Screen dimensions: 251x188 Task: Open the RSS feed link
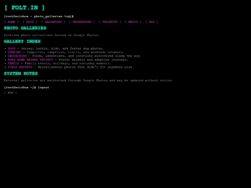(x=152, y=22)
